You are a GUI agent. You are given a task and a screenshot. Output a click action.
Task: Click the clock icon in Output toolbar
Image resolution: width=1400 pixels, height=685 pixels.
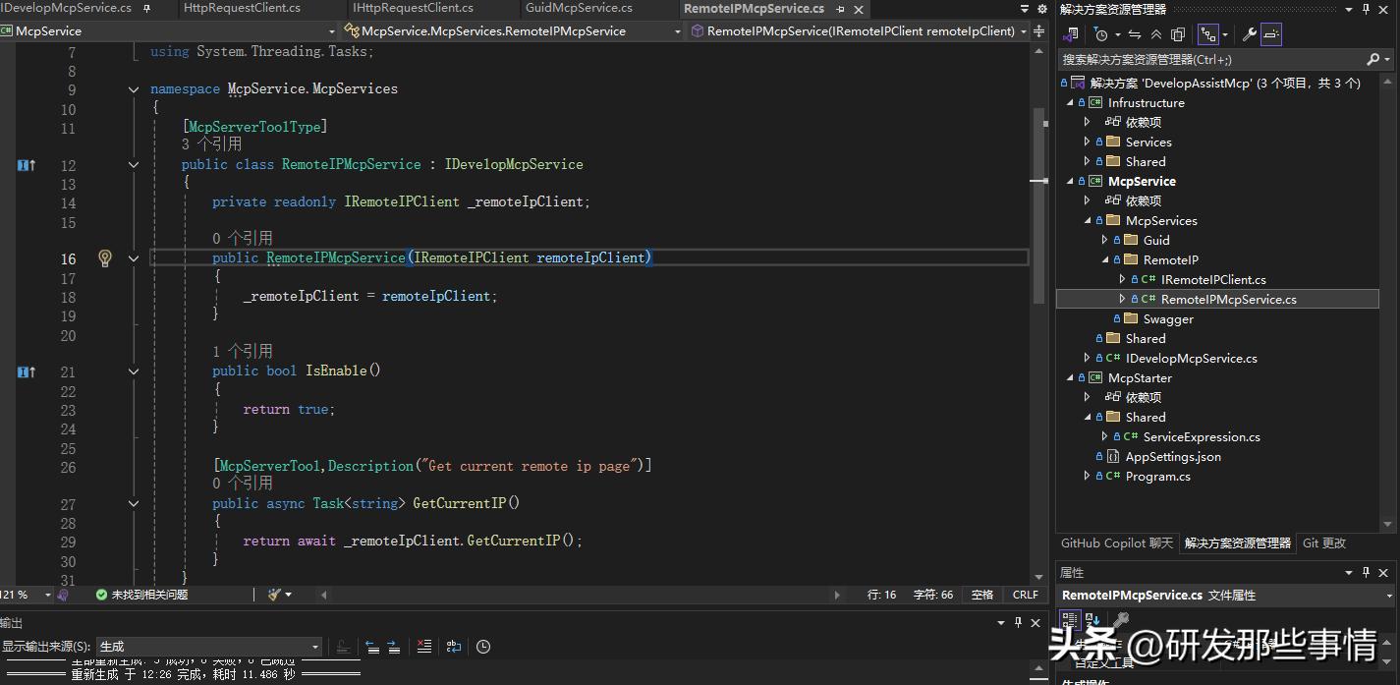[x=483, y=647]
